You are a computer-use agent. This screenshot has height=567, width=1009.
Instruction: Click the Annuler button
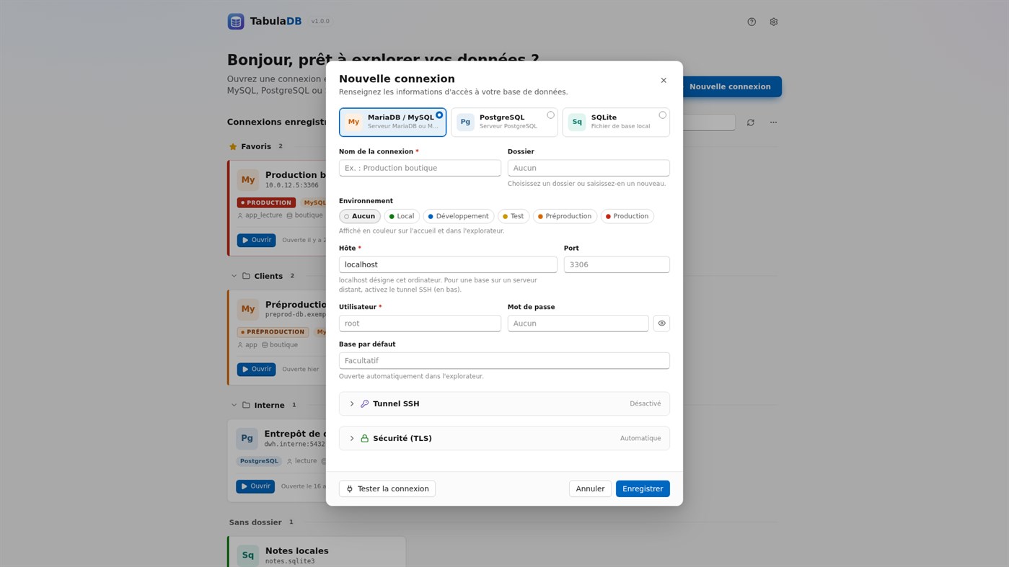[590, 489]
